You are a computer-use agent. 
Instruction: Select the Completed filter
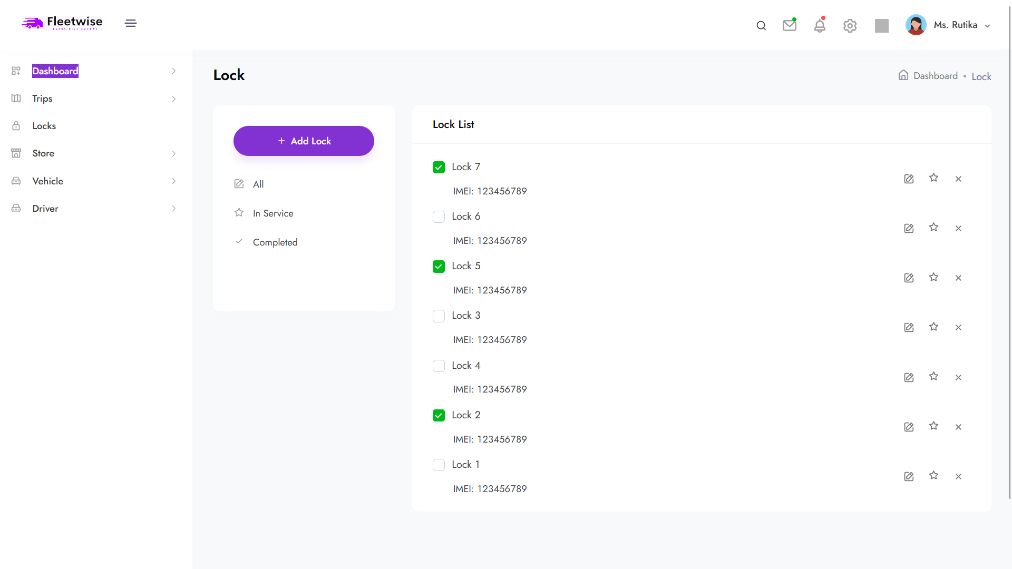[x=275, y=242]
